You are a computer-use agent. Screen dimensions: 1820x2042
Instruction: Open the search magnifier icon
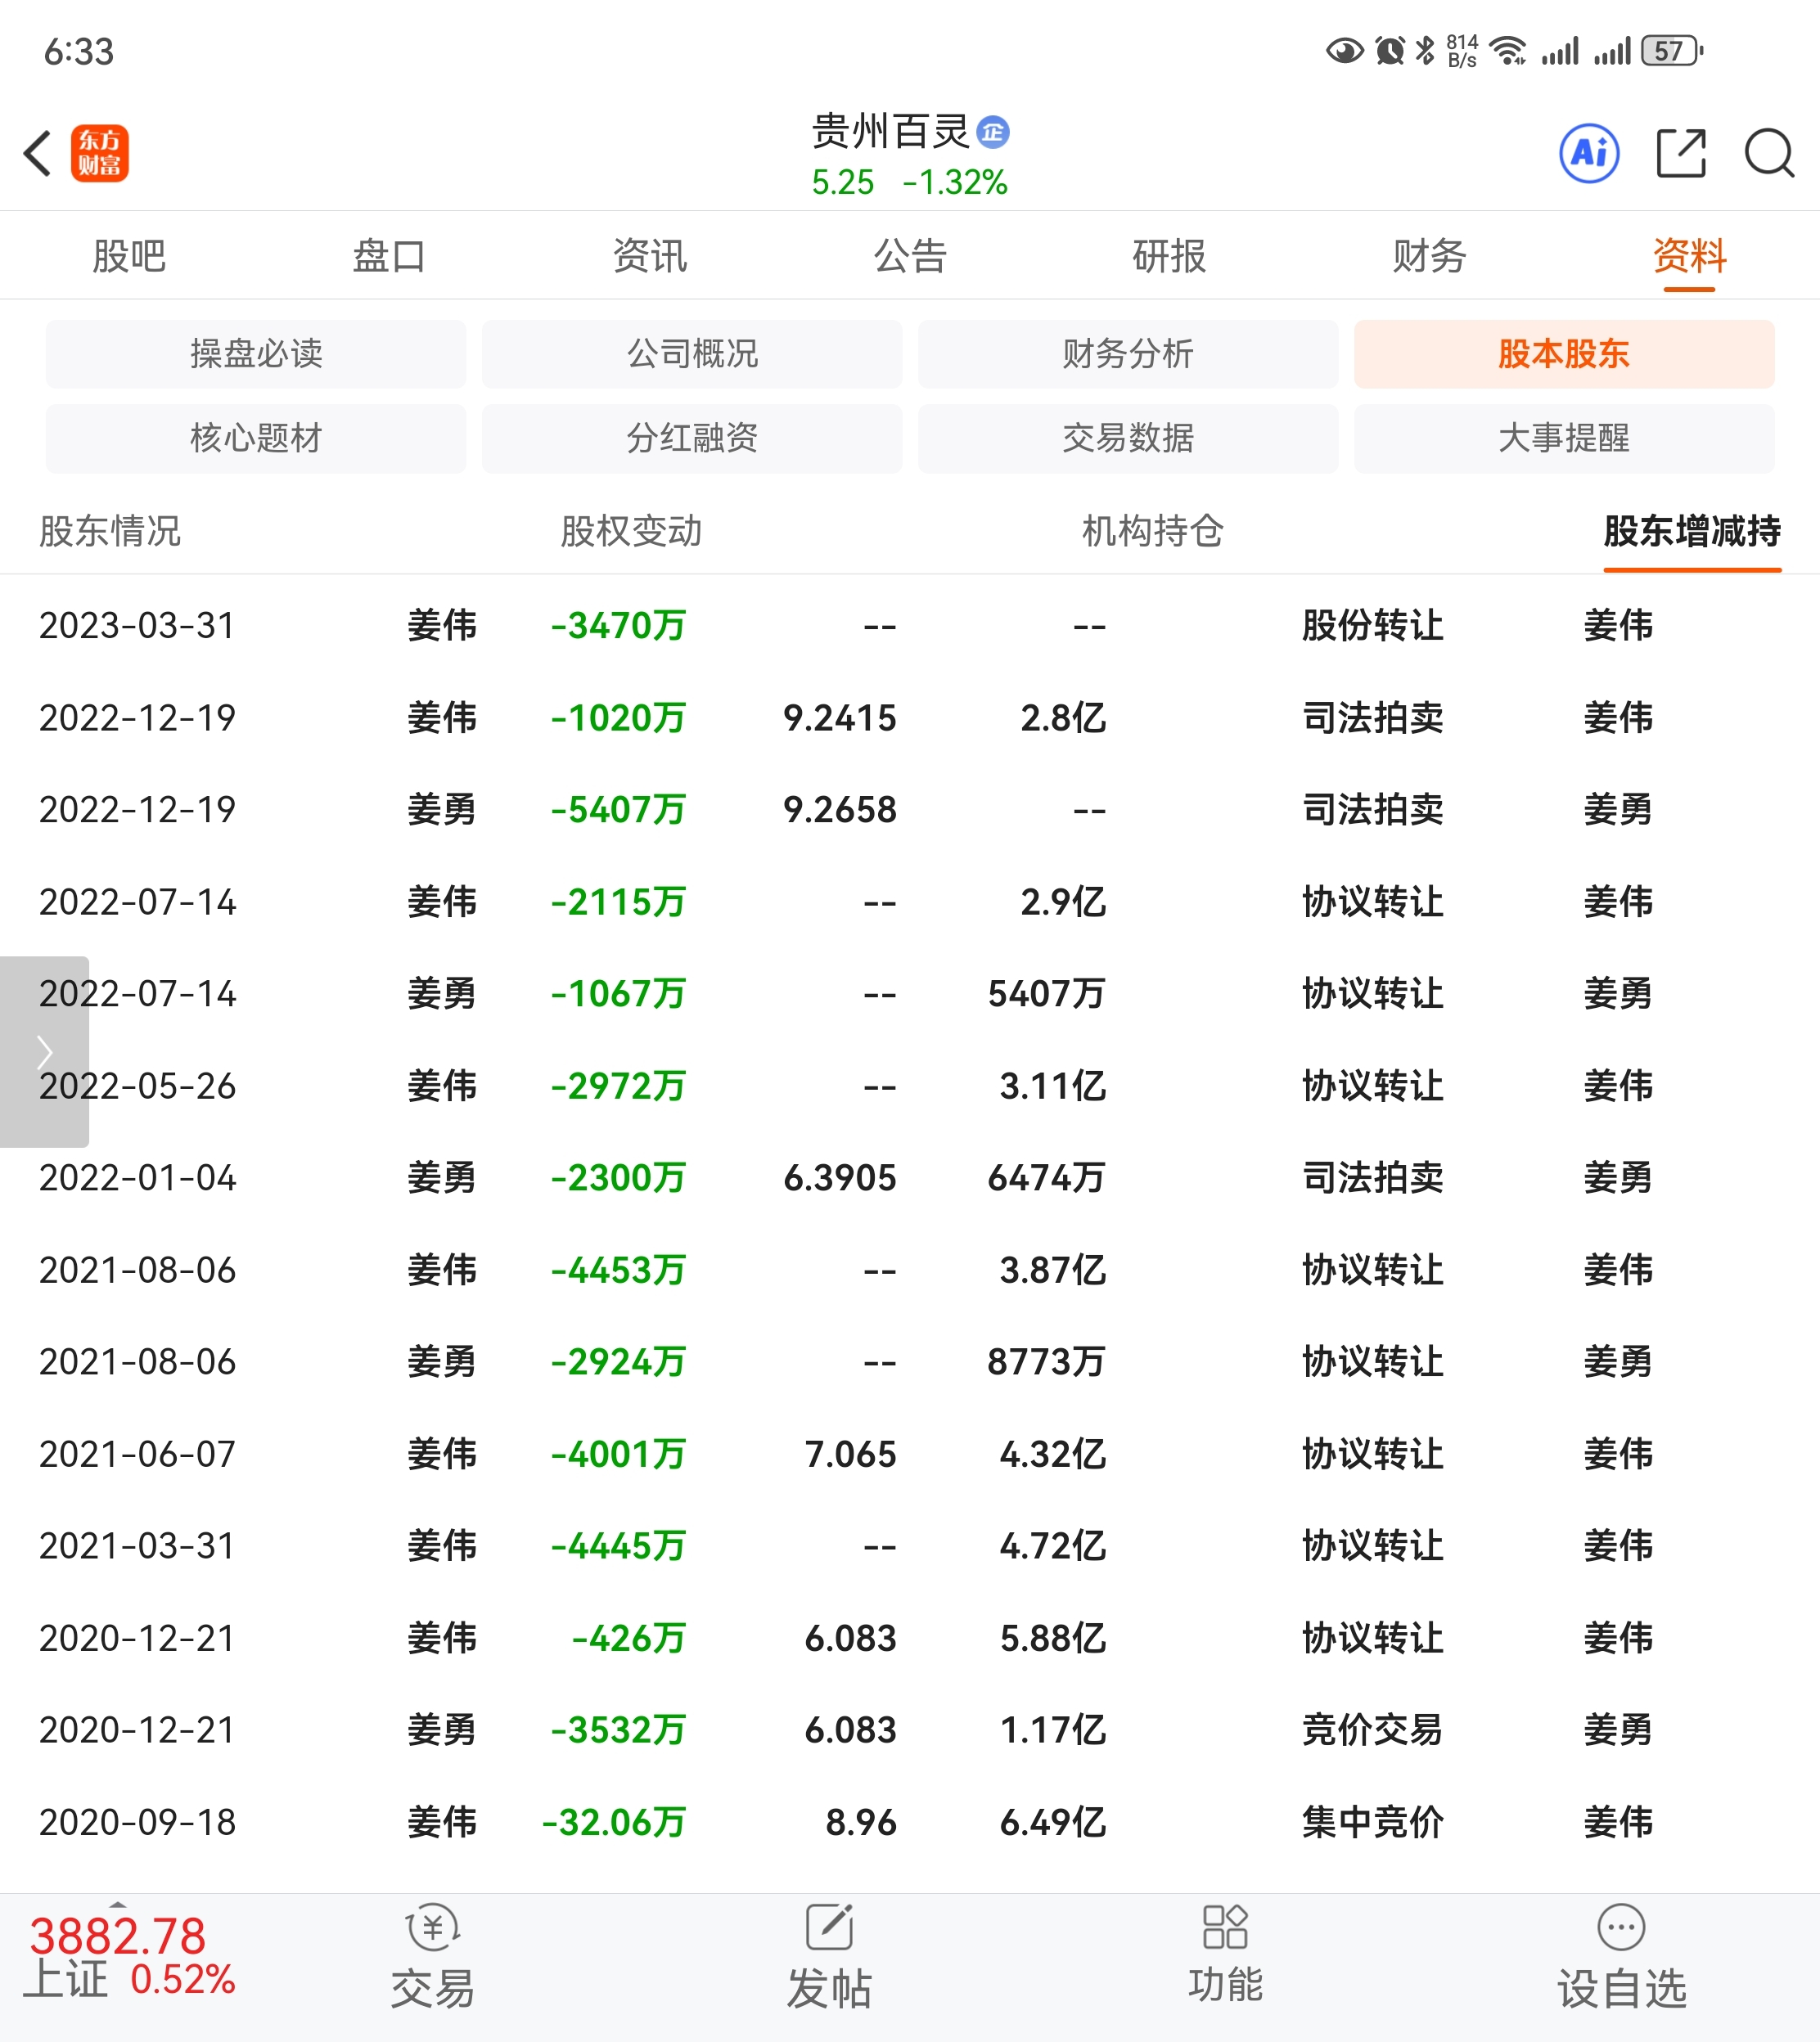1769,154
